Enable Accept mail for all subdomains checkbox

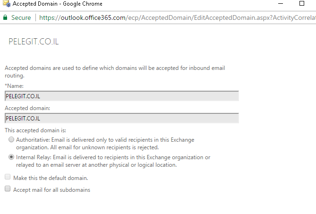point(8,188)
